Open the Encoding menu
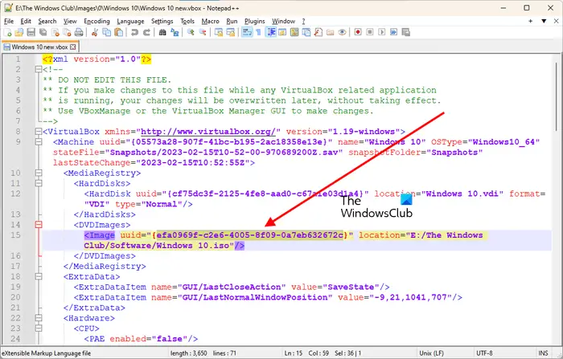Image resolution: width=563 pixels, height=359 pixels. tap(97, 21)
